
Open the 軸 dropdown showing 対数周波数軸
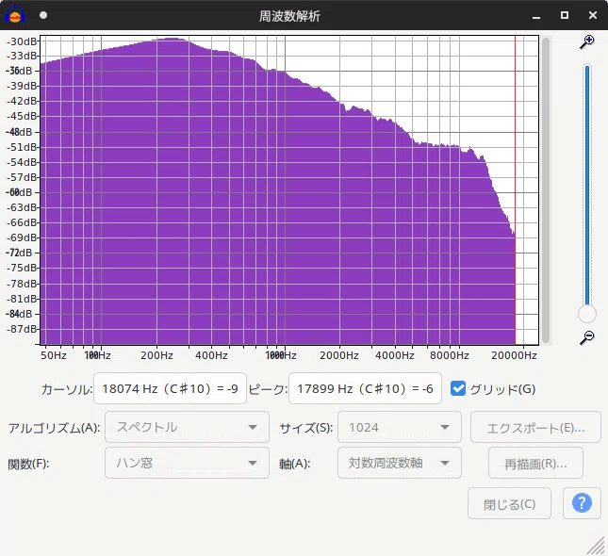coord(400,463)
